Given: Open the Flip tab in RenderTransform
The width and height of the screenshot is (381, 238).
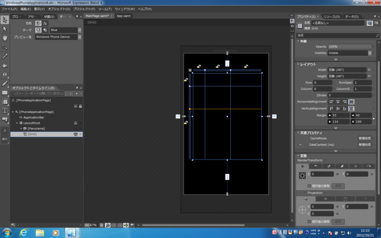Looking at the screenshot, I should [x=369, y=166].
